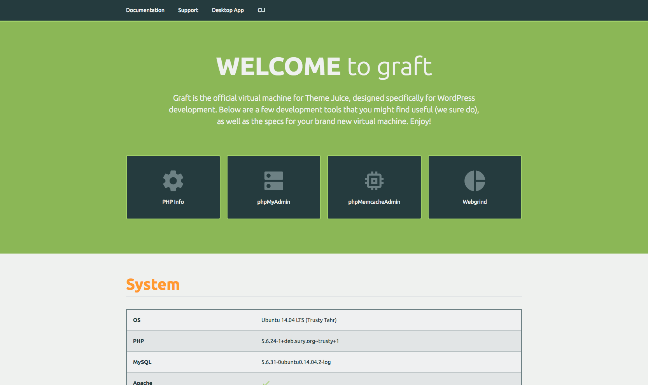648x385 pixels.
Task: Click the Webgrind pie chart icon
Action: (475, 181)
